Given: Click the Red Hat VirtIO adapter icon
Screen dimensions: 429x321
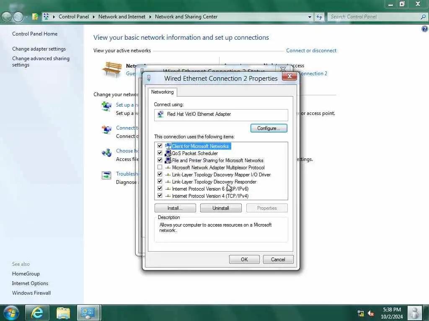Looking at the screenshot, I should coord(160,114).
